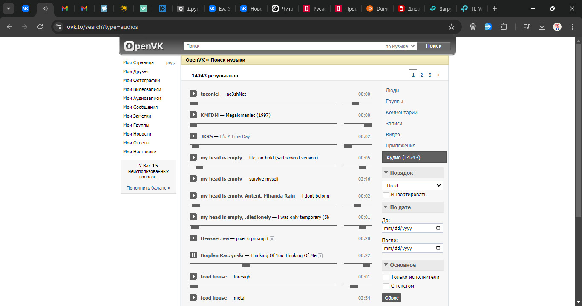This screenshot has height=306, width=582.
Task: Tick the С текстом checkbox
Action: [386, 286]
